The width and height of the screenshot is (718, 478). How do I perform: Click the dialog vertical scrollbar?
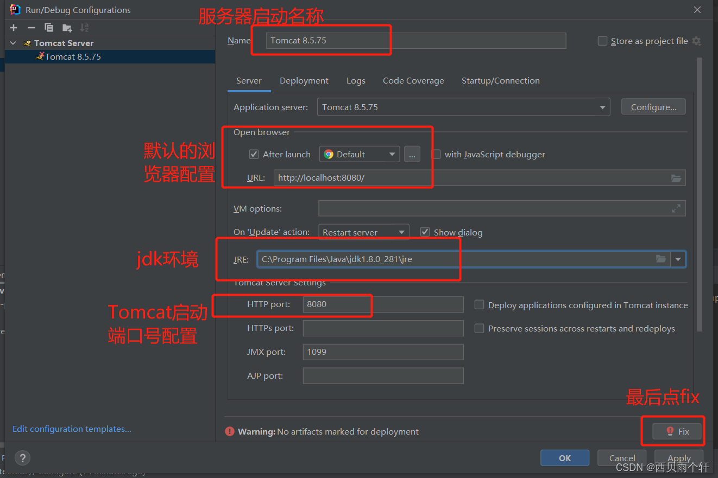pyautogui.click(x=700, y=194)
